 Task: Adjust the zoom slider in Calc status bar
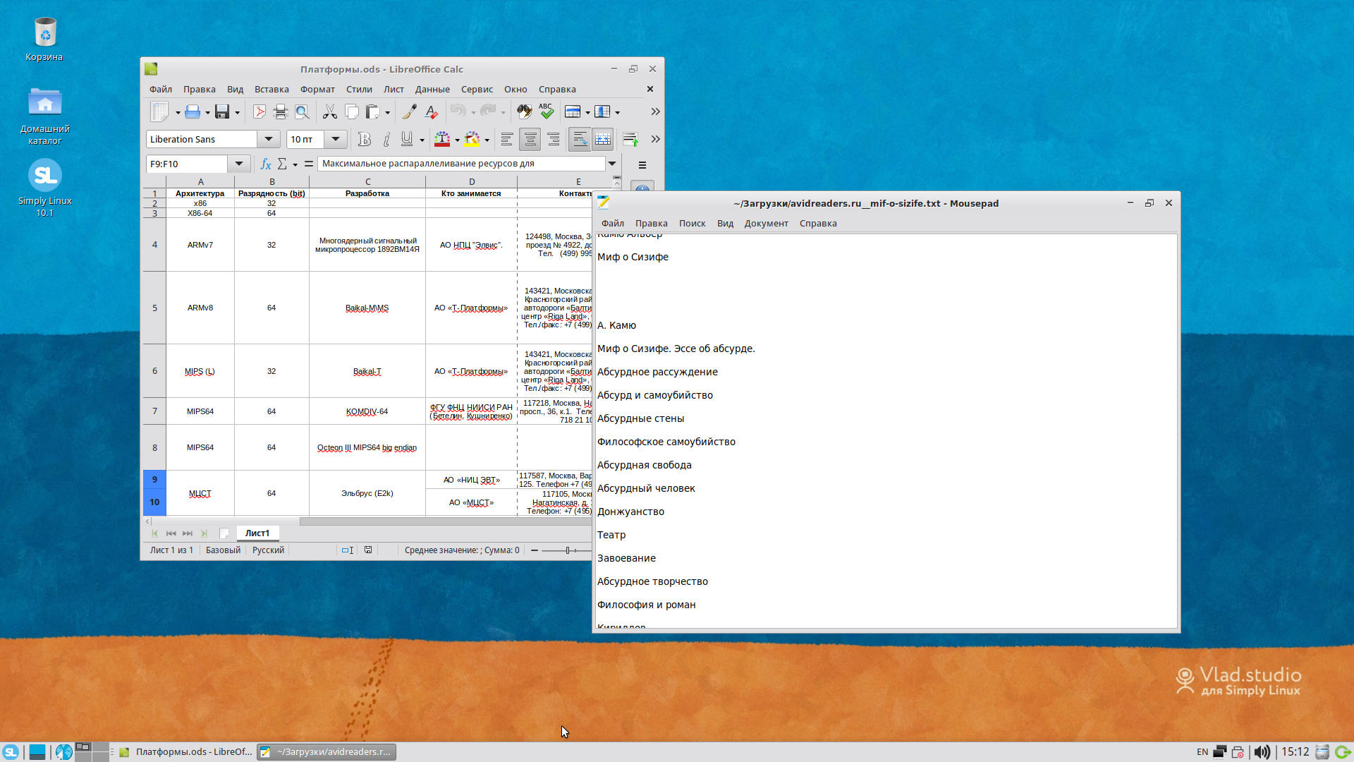pos(567,550)
